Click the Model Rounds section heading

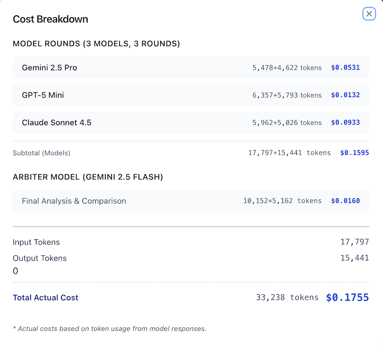(96, 44)
